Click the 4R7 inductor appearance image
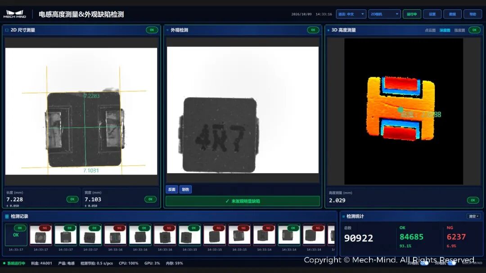 coord(243,110)
